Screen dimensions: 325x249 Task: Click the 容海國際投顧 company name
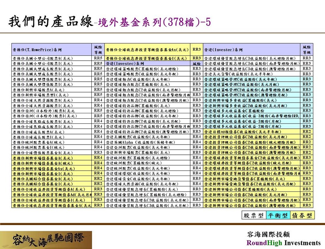pos(268,234)
